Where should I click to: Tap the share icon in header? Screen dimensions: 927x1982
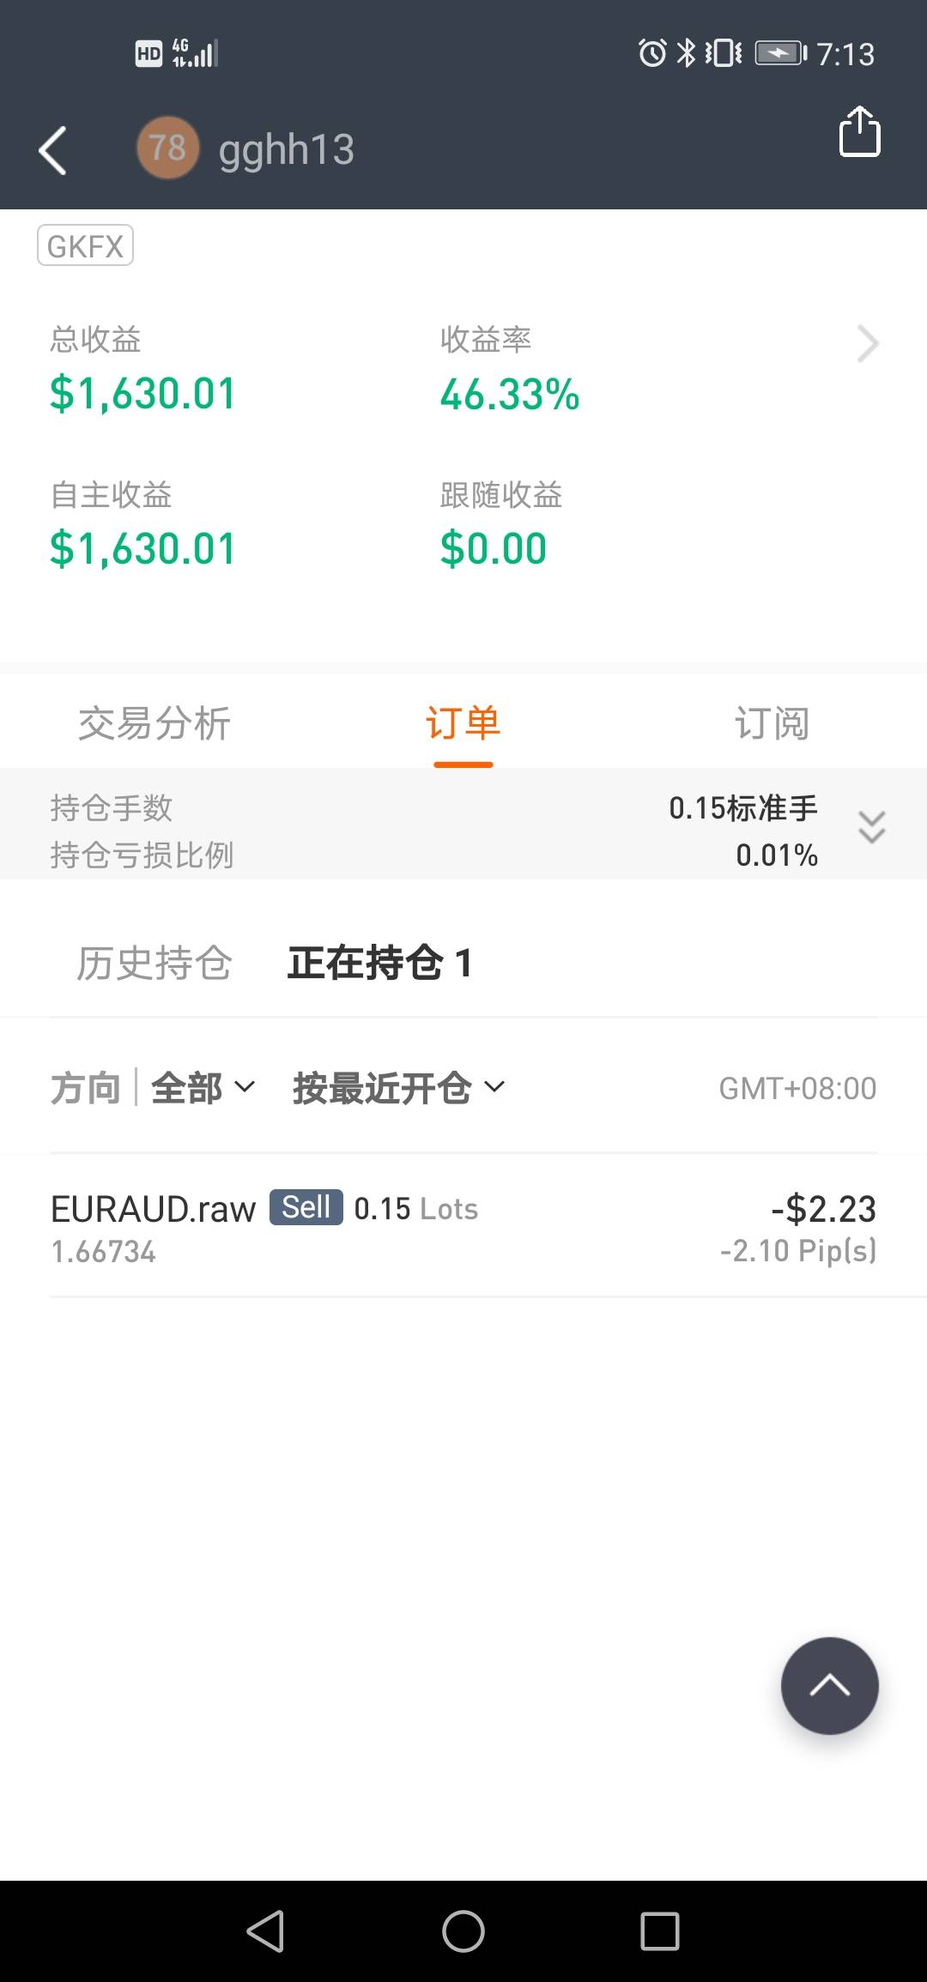(859, 132)
